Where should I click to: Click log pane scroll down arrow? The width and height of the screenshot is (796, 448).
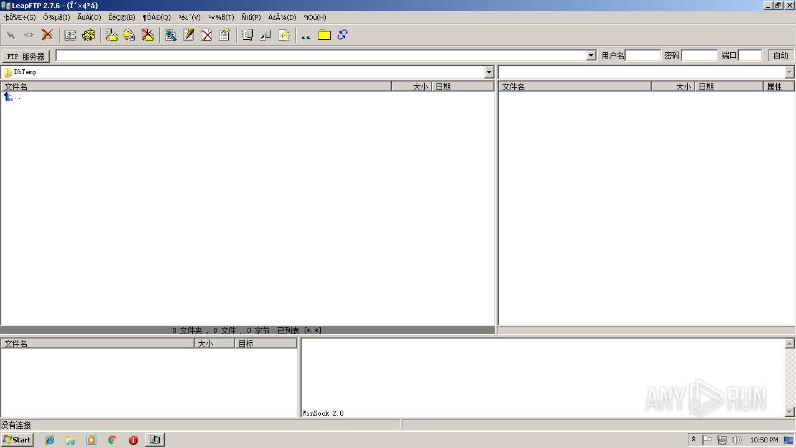click(x=790, y=412)
